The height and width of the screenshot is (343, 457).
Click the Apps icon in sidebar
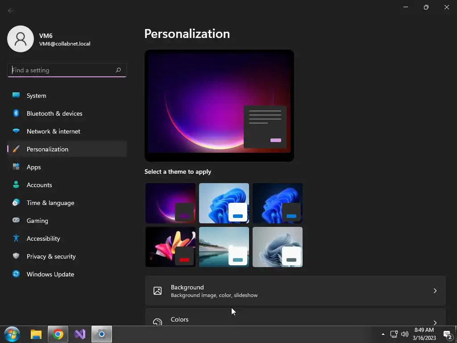(x=16, y=167)
